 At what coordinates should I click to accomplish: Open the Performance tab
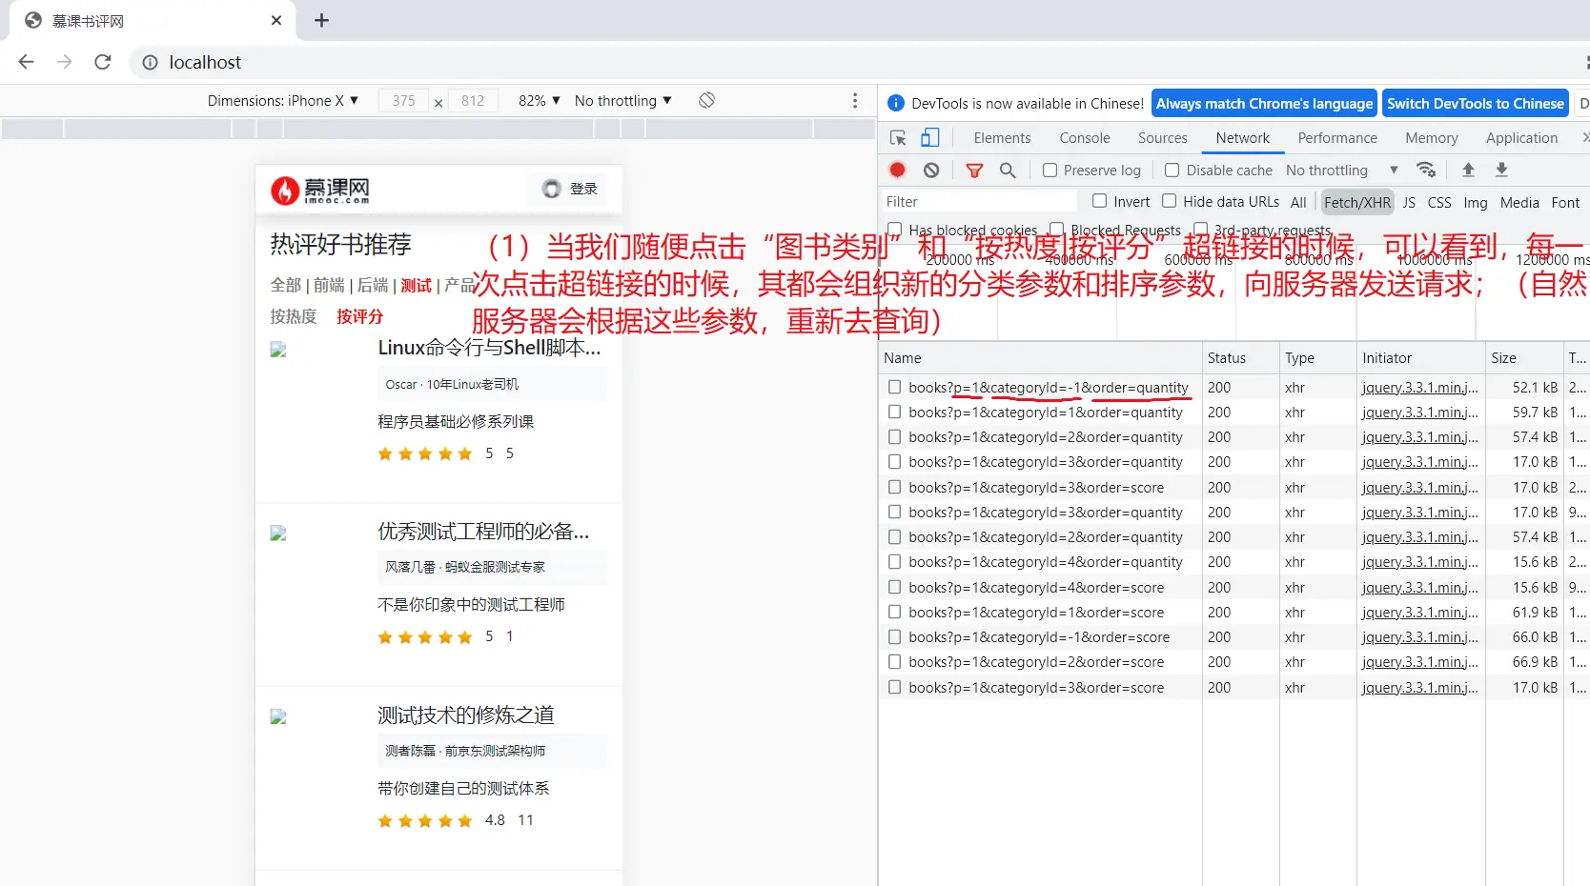click(1337, 138)
